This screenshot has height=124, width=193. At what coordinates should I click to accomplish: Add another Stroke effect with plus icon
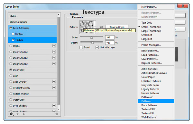tap(54, 46)
